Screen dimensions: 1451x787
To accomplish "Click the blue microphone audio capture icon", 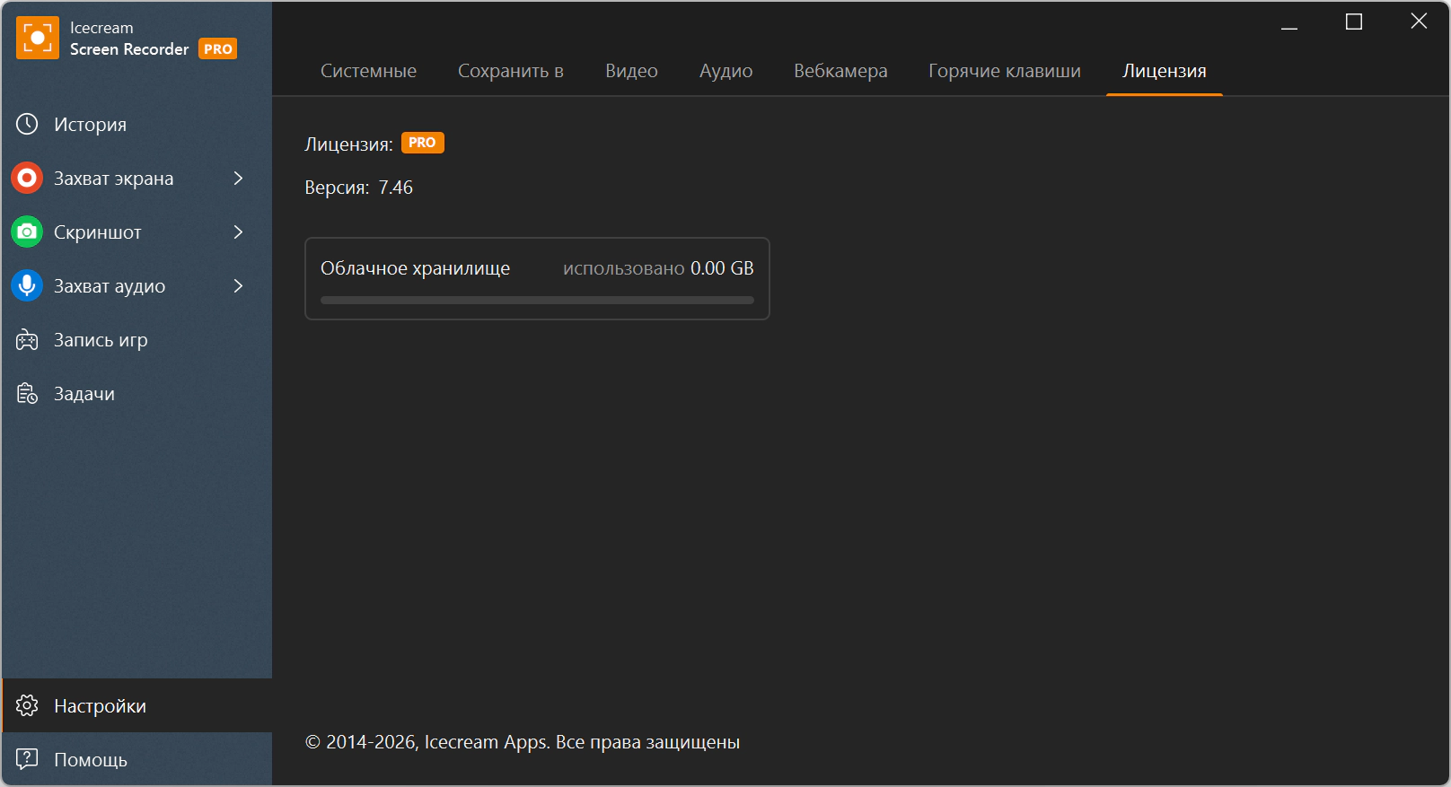I will (27, 286).
